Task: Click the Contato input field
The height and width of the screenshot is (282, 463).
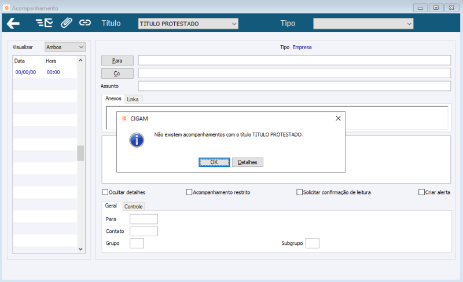Action: (x=144, y=231)
